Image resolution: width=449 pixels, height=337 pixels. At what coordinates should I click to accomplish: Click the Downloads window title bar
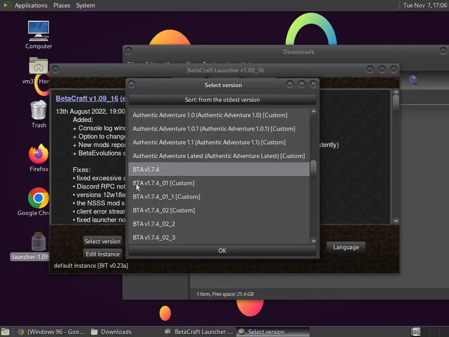click(286, 52)
